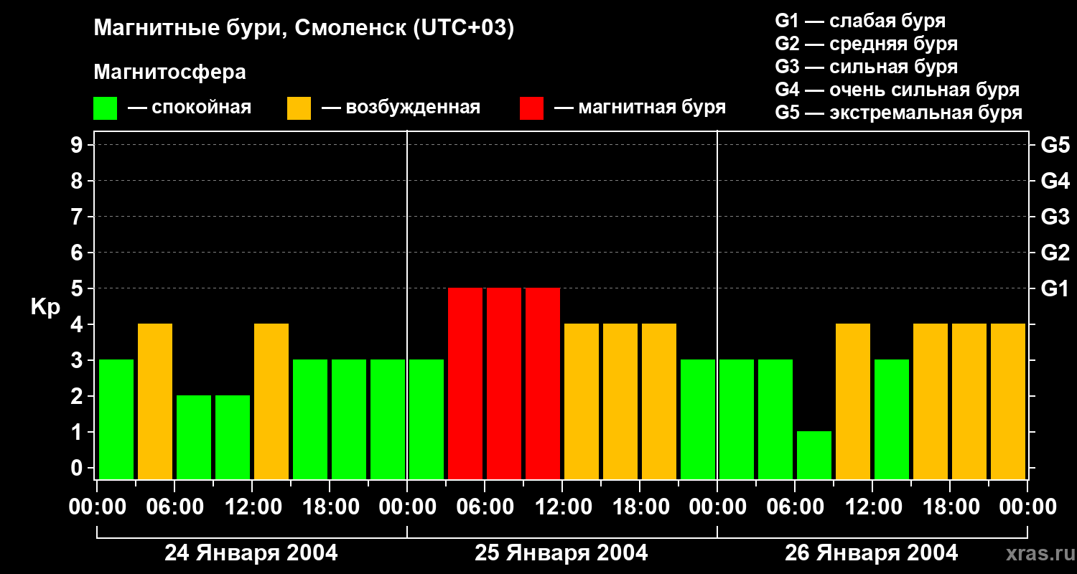
Task: Click the '— возбужденная' legend label
Action: [x=401, y=108]
